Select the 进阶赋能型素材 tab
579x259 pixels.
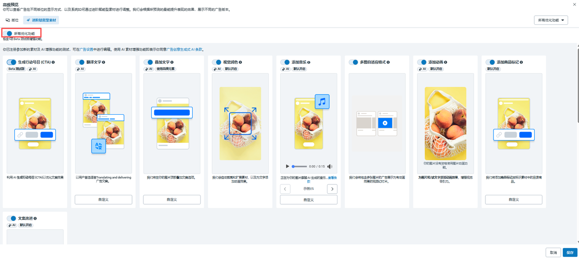click(x=41, y=20)
